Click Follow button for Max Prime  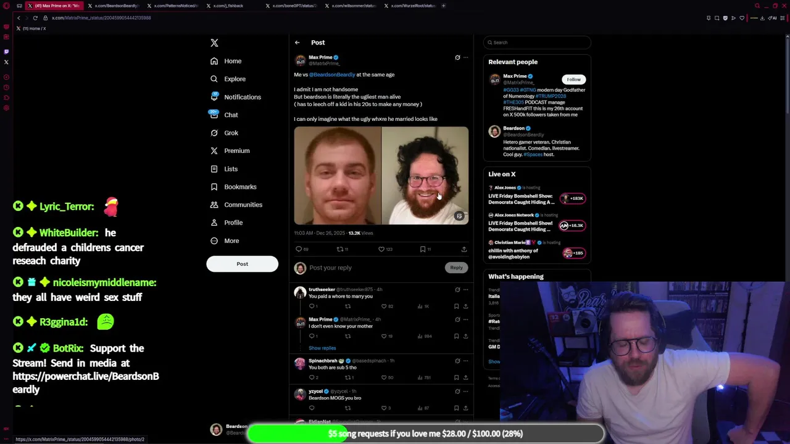pyautogui.click(x=573, y=80)
